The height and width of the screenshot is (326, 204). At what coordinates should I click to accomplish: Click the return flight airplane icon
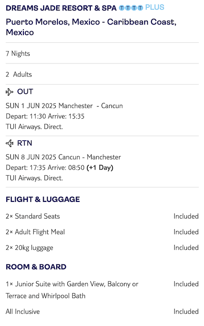tap(9, 143)
